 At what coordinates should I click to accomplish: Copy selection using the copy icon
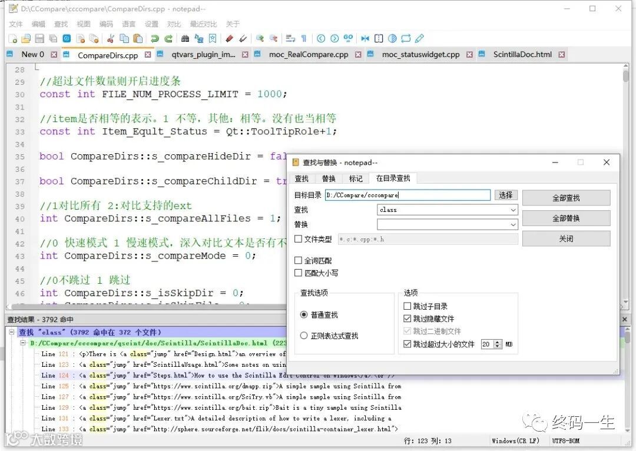[124, 38]
